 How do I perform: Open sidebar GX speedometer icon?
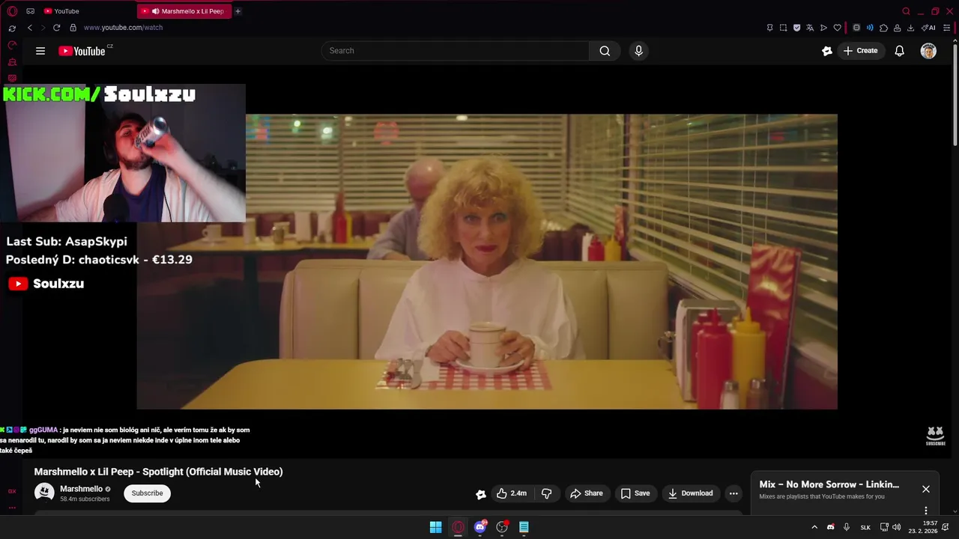(x=12, y=45)
